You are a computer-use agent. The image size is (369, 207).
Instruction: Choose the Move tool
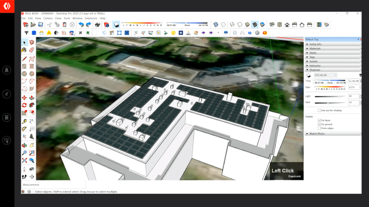(x=24, y=98)
